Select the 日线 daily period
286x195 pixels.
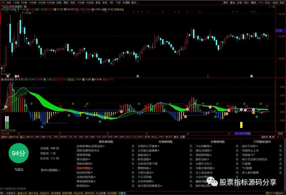pos(59,3)
